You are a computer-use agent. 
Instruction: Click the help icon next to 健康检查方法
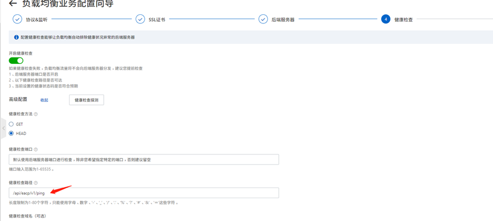pos(35,114)
